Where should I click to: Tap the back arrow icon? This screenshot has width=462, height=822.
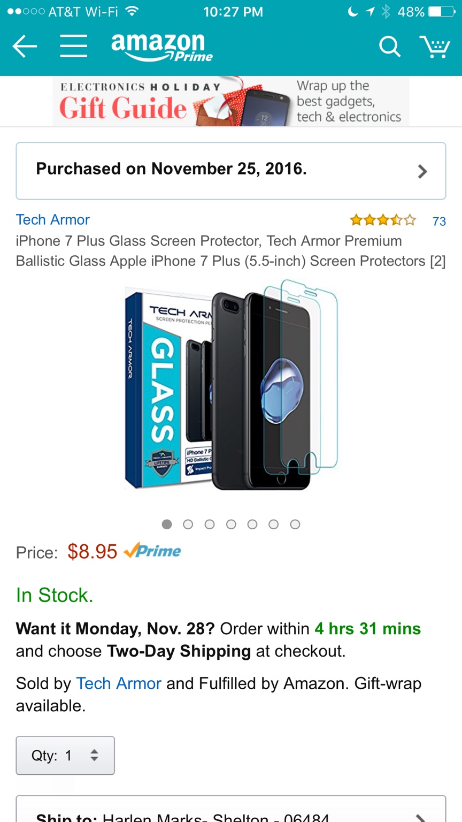(x=25, y=47)
